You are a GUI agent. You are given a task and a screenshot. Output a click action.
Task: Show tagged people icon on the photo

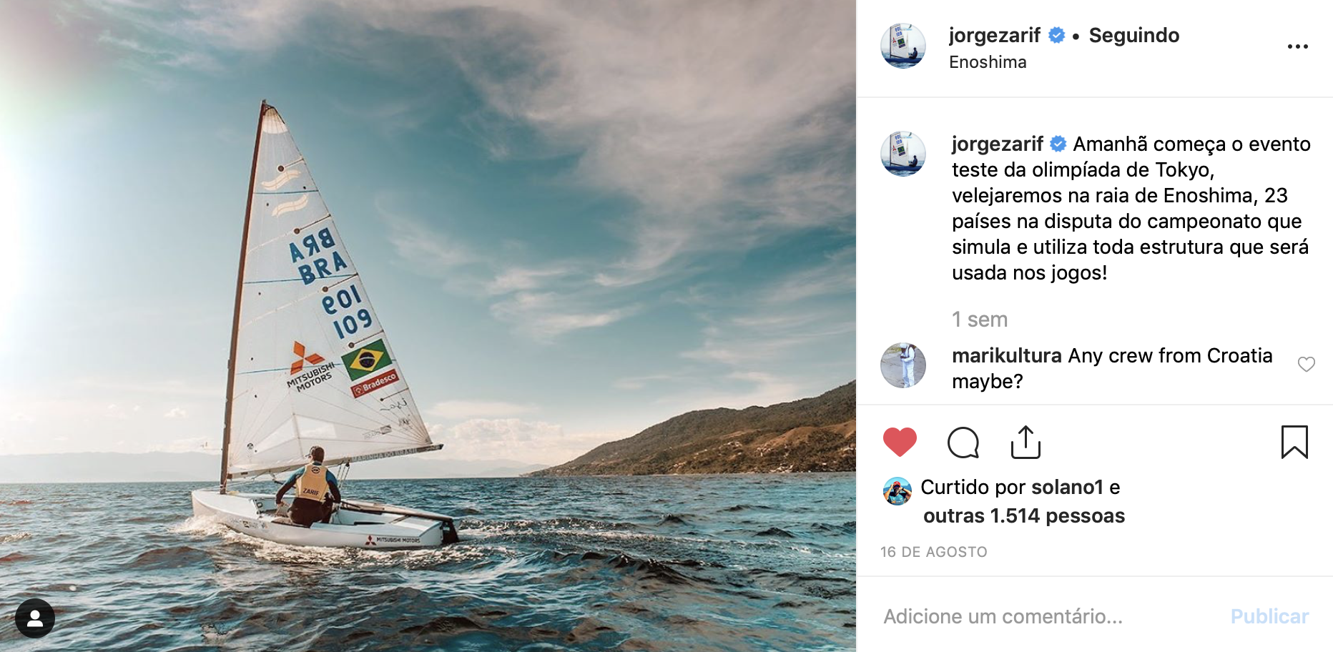point(35,618)
